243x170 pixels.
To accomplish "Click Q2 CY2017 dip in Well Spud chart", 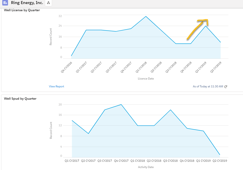I will pyautogui.click(x=88, y=134).
